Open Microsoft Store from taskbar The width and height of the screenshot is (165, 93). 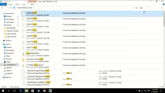click(32, 91)
